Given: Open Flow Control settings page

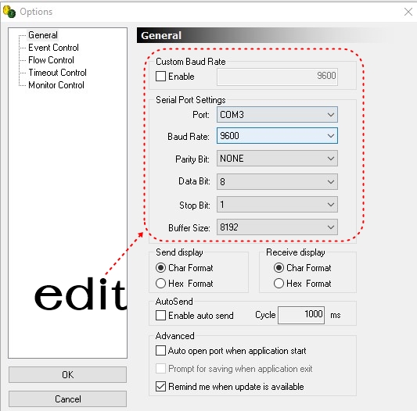Looking at the screenshot, I should click(51, 60).
